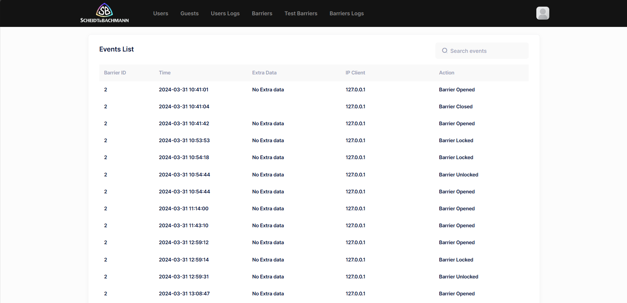Screen dimensions: 627x303
Task: Select timestamp 2024-03-31 10:41:42
Action: point(184,124)
